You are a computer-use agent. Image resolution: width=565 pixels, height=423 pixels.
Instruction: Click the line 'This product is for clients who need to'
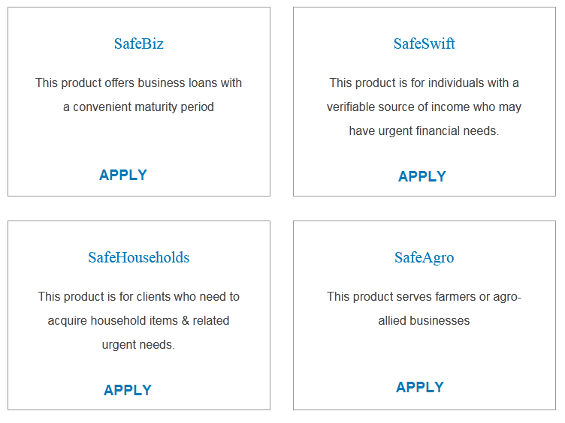point(138,297)
